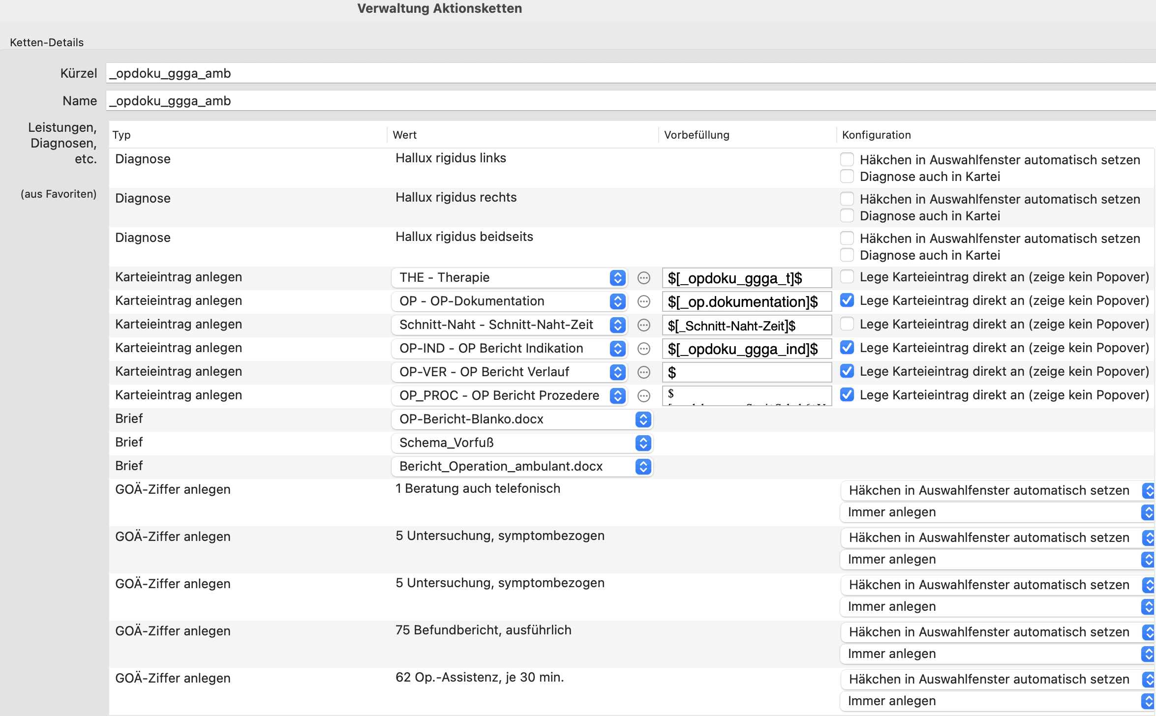
Task: Click the Name text field
Action: click(631, 101)
